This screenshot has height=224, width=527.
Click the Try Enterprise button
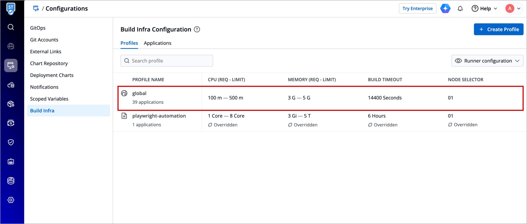[417, 9]
